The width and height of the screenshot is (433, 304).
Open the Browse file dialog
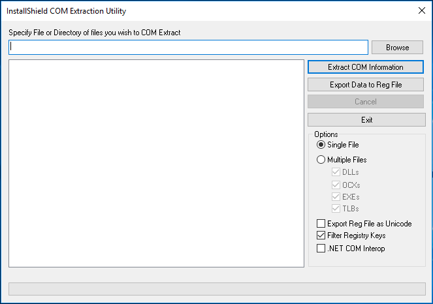[x=397, y=48]
